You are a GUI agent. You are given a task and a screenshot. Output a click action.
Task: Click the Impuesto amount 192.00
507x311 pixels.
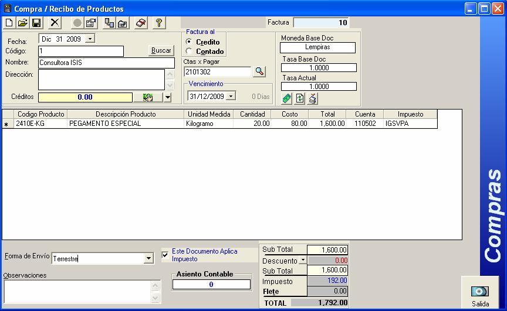point(327,281)
